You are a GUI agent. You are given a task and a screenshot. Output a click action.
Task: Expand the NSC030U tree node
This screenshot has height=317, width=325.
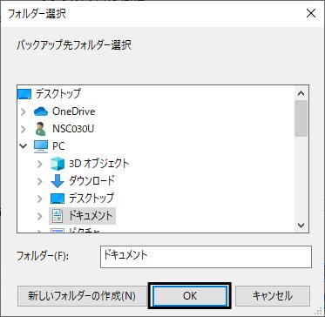pyautogui.click(x=24, y=129)
